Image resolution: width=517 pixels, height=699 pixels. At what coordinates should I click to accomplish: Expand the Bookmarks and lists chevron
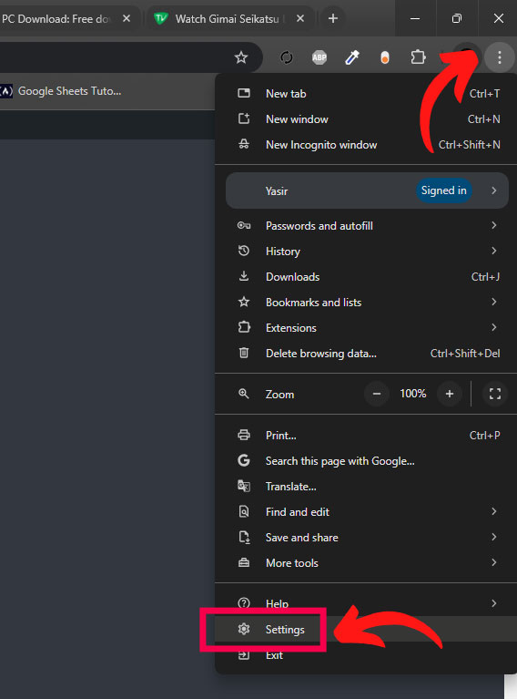point(494,302)
